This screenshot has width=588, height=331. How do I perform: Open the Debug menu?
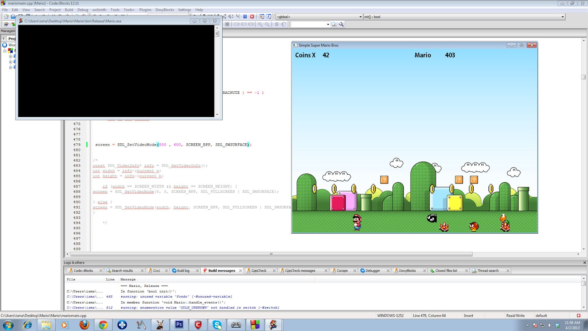tap(83, 10)
